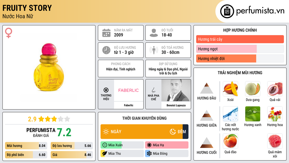Click the 2.9 star rating row
Image resolution: width=289 pixels, height=163 pixels.
pyautogui.click(x=49, y=119)
